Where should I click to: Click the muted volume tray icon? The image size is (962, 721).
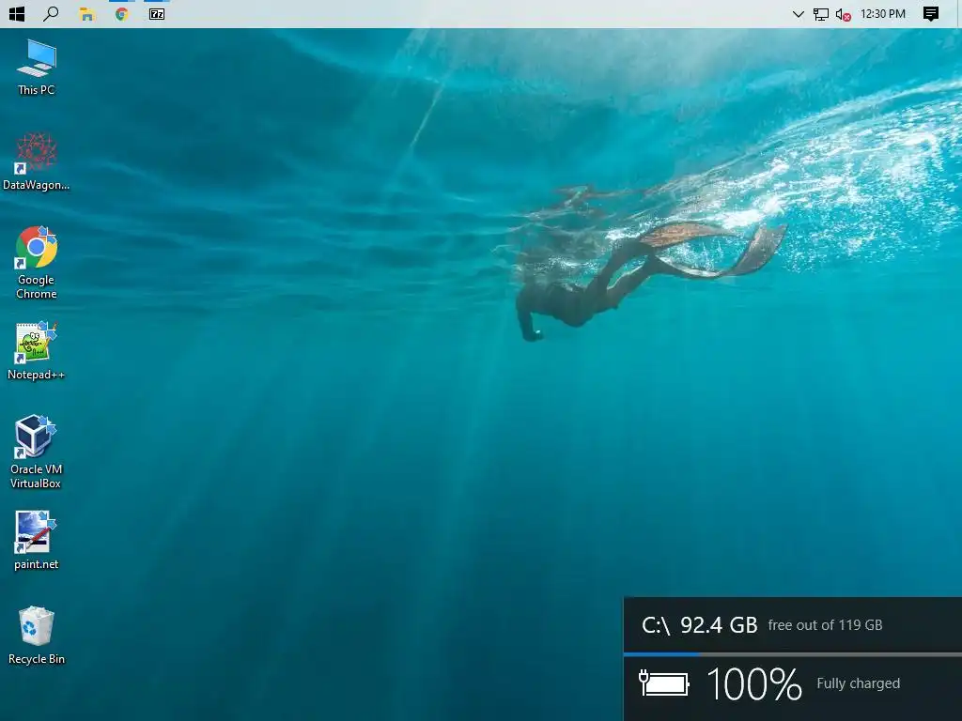pos(843,15)
